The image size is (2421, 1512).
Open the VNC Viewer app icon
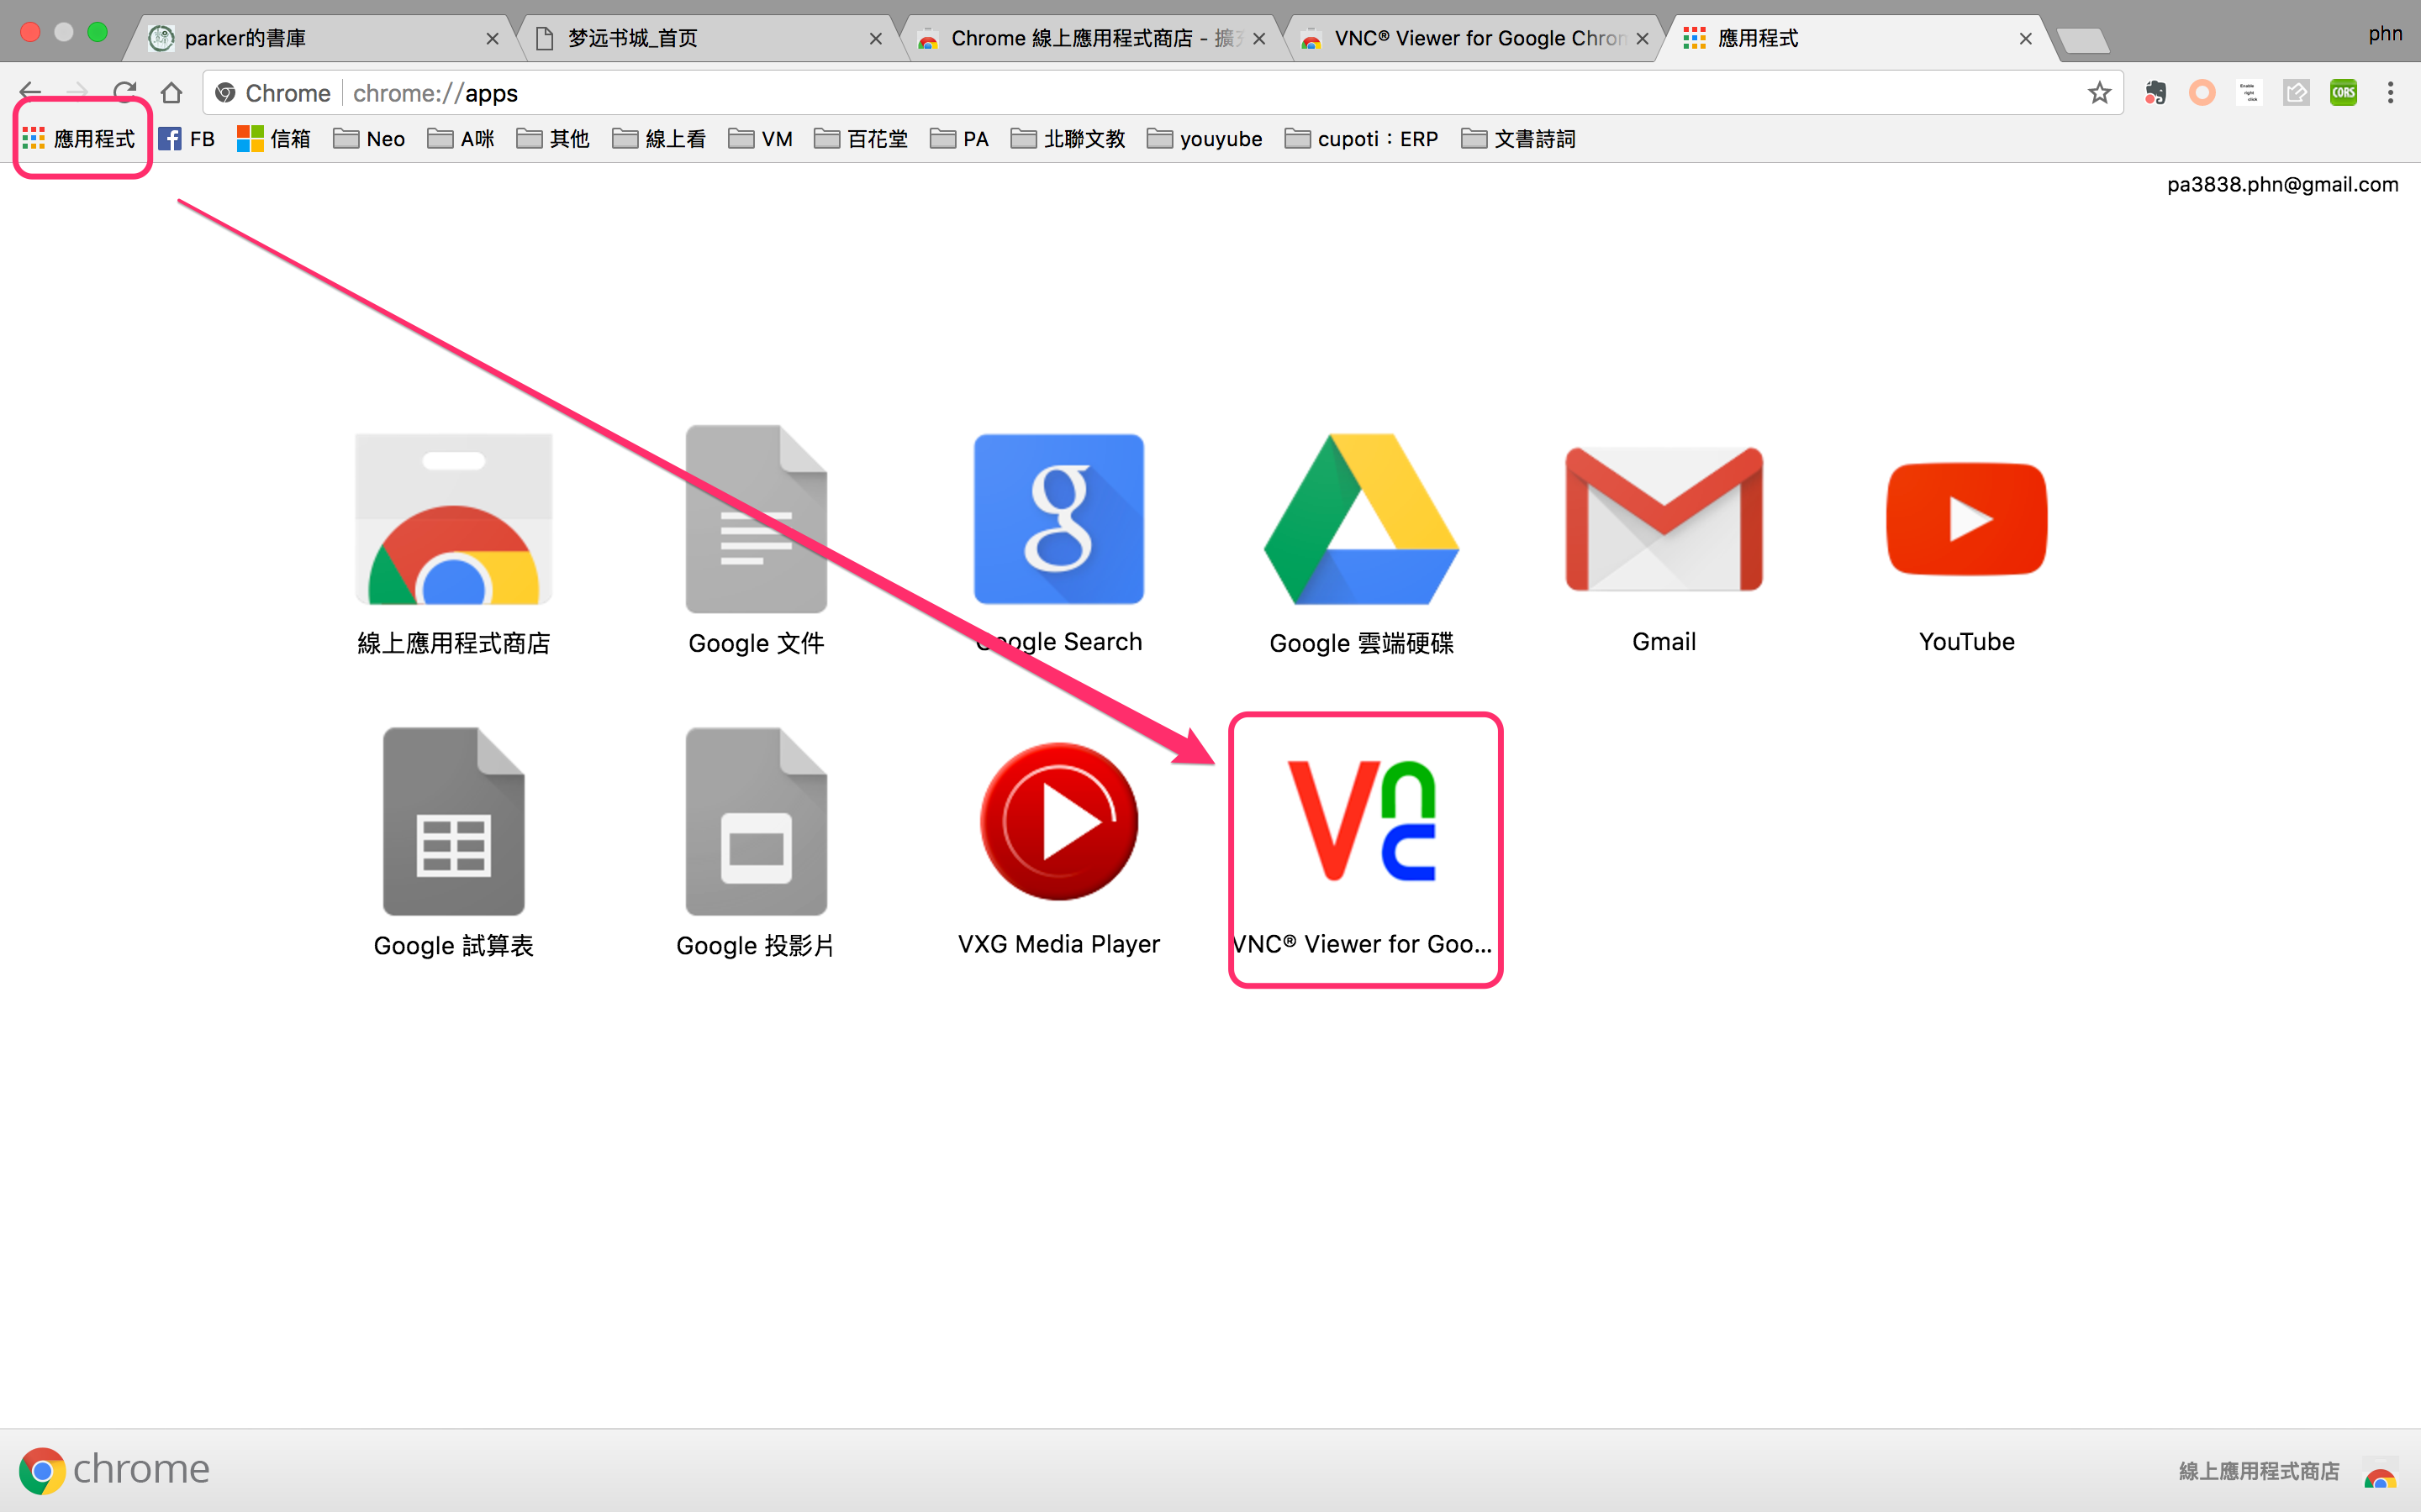coord(1363,821)
